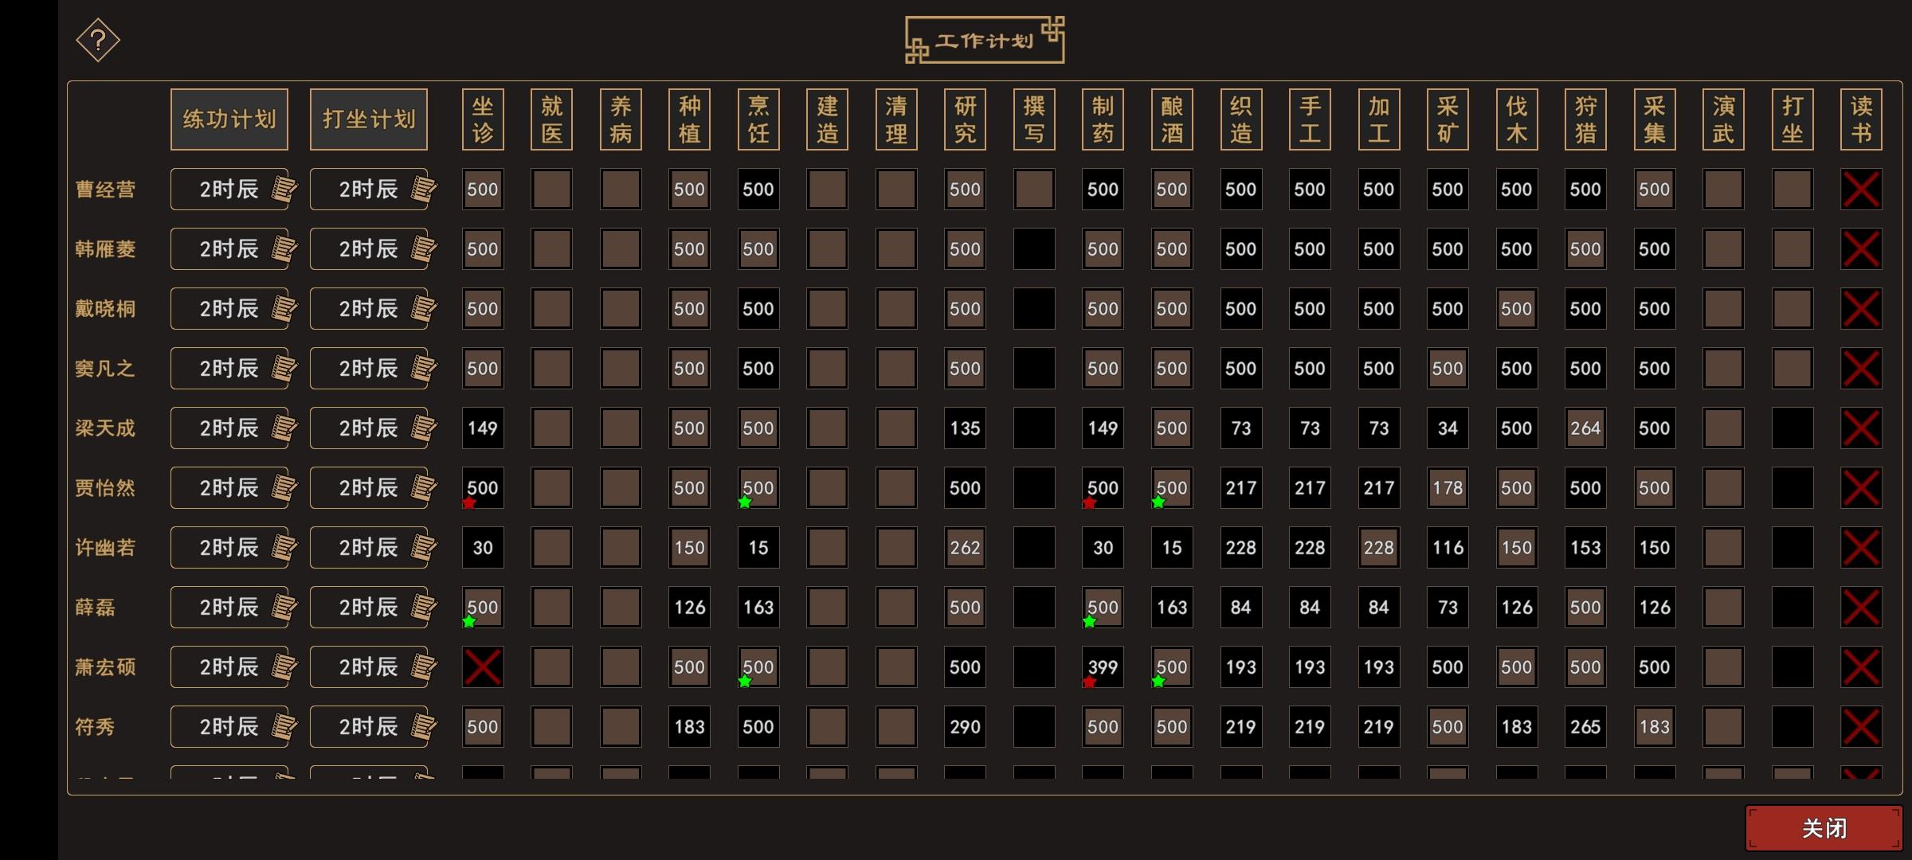Click 梁天成's 采矿 value 34
1912x860 pixels.
[x=1448, y=428]
